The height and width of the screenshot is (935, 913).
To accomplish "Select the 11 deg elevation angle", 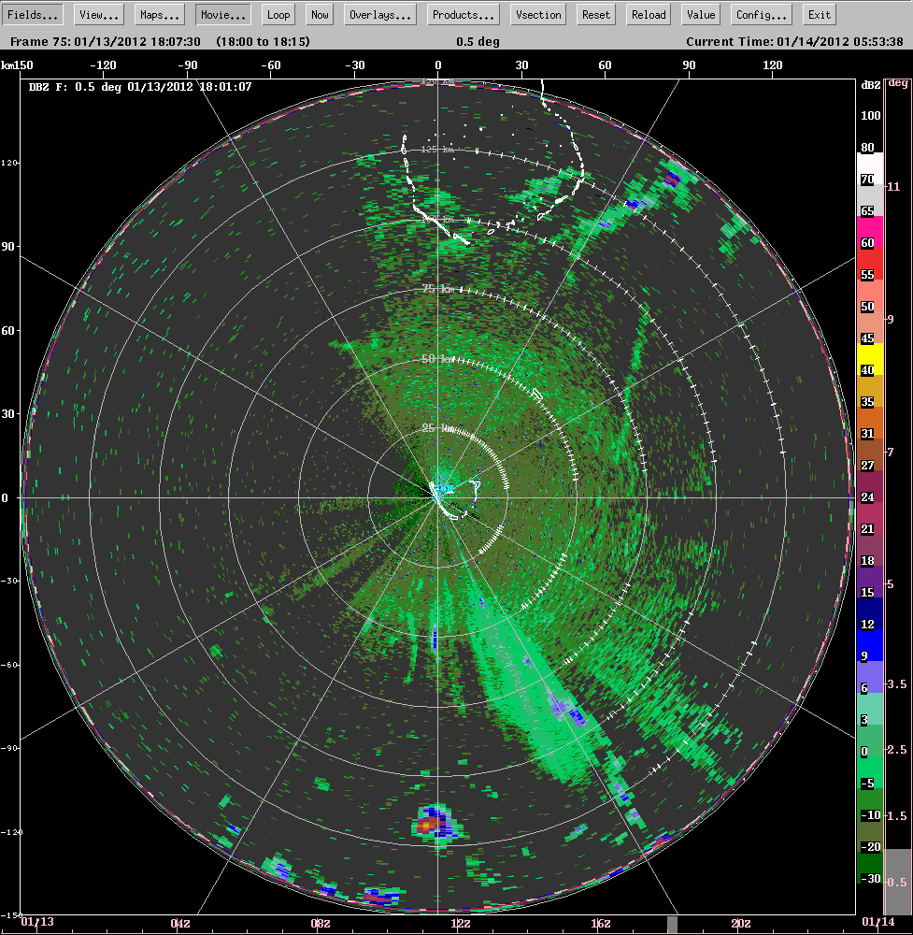I will pos(897,187).
